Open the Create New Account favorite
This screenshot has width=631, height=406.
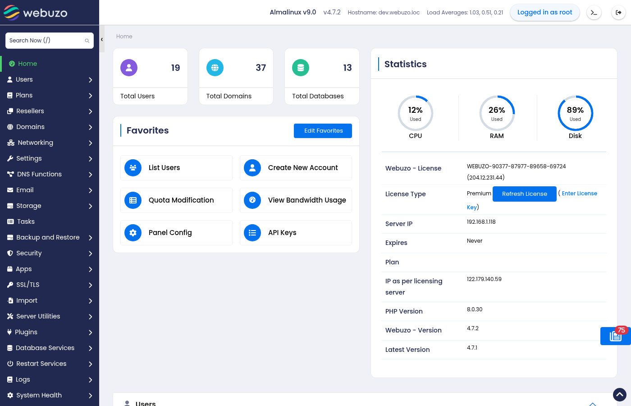(296, 168)
